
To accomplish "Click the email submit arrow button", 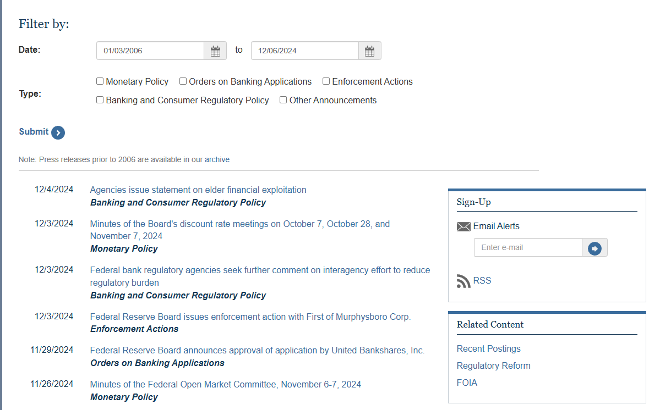I will pyautogui.click(x=594, y=248).
